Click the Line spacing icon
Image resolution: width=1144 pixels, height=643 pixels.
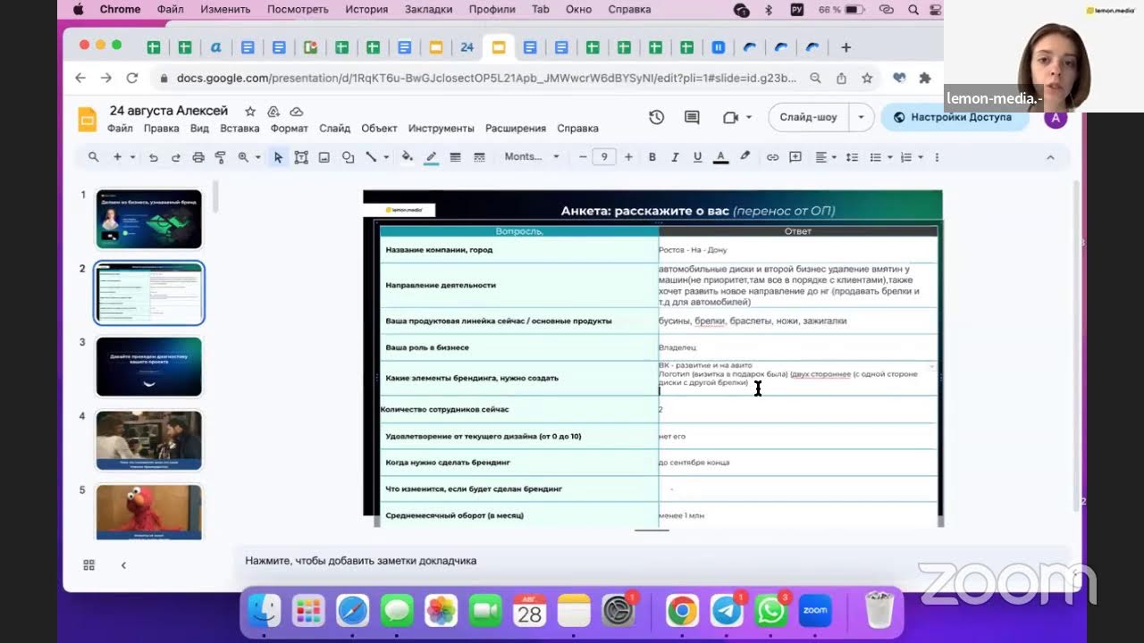pyautogui.click(x=853, y=157)
